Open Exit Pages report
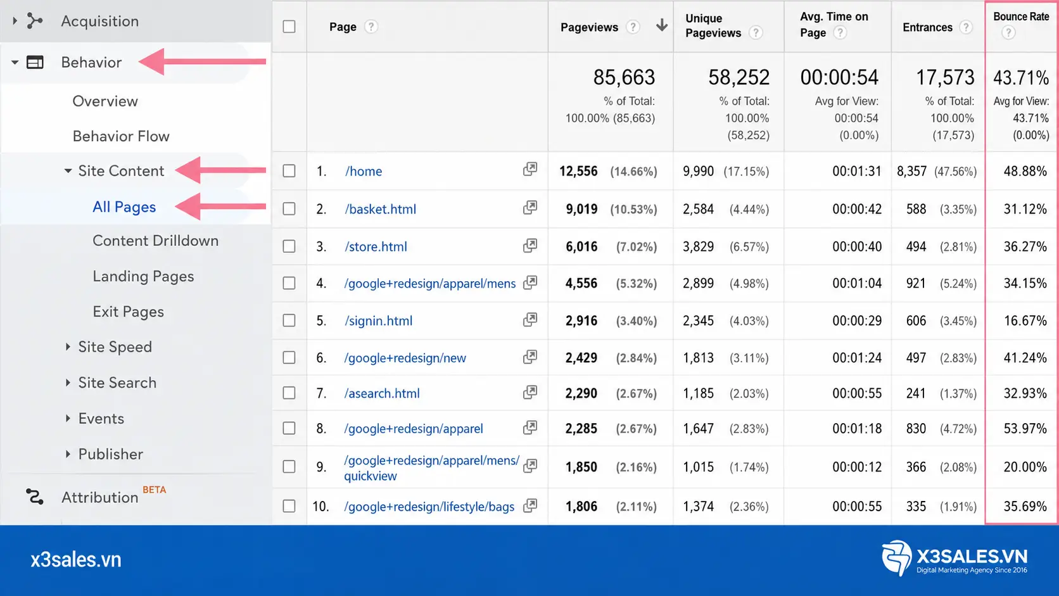 (128, 312)
